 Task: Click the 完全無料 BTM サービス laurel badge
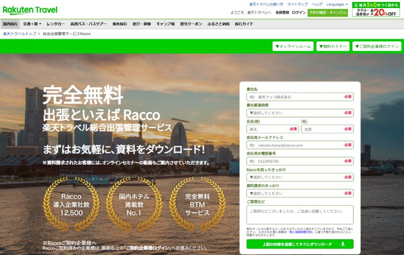[x=197, y=205]
